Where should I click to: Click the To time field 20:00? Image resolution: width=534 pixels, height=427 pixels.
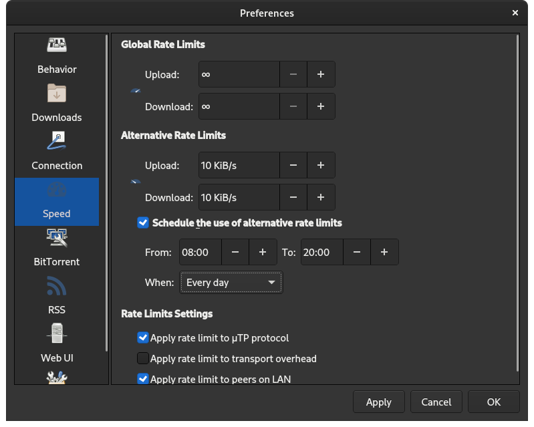322,252
